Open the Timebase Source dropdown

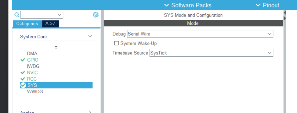(211, 53)
